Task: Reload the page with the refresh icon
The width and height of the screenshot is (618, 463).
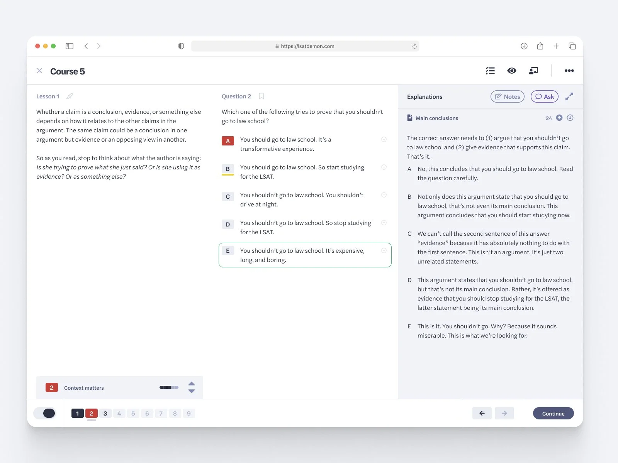Action: [x=414, y=46]
